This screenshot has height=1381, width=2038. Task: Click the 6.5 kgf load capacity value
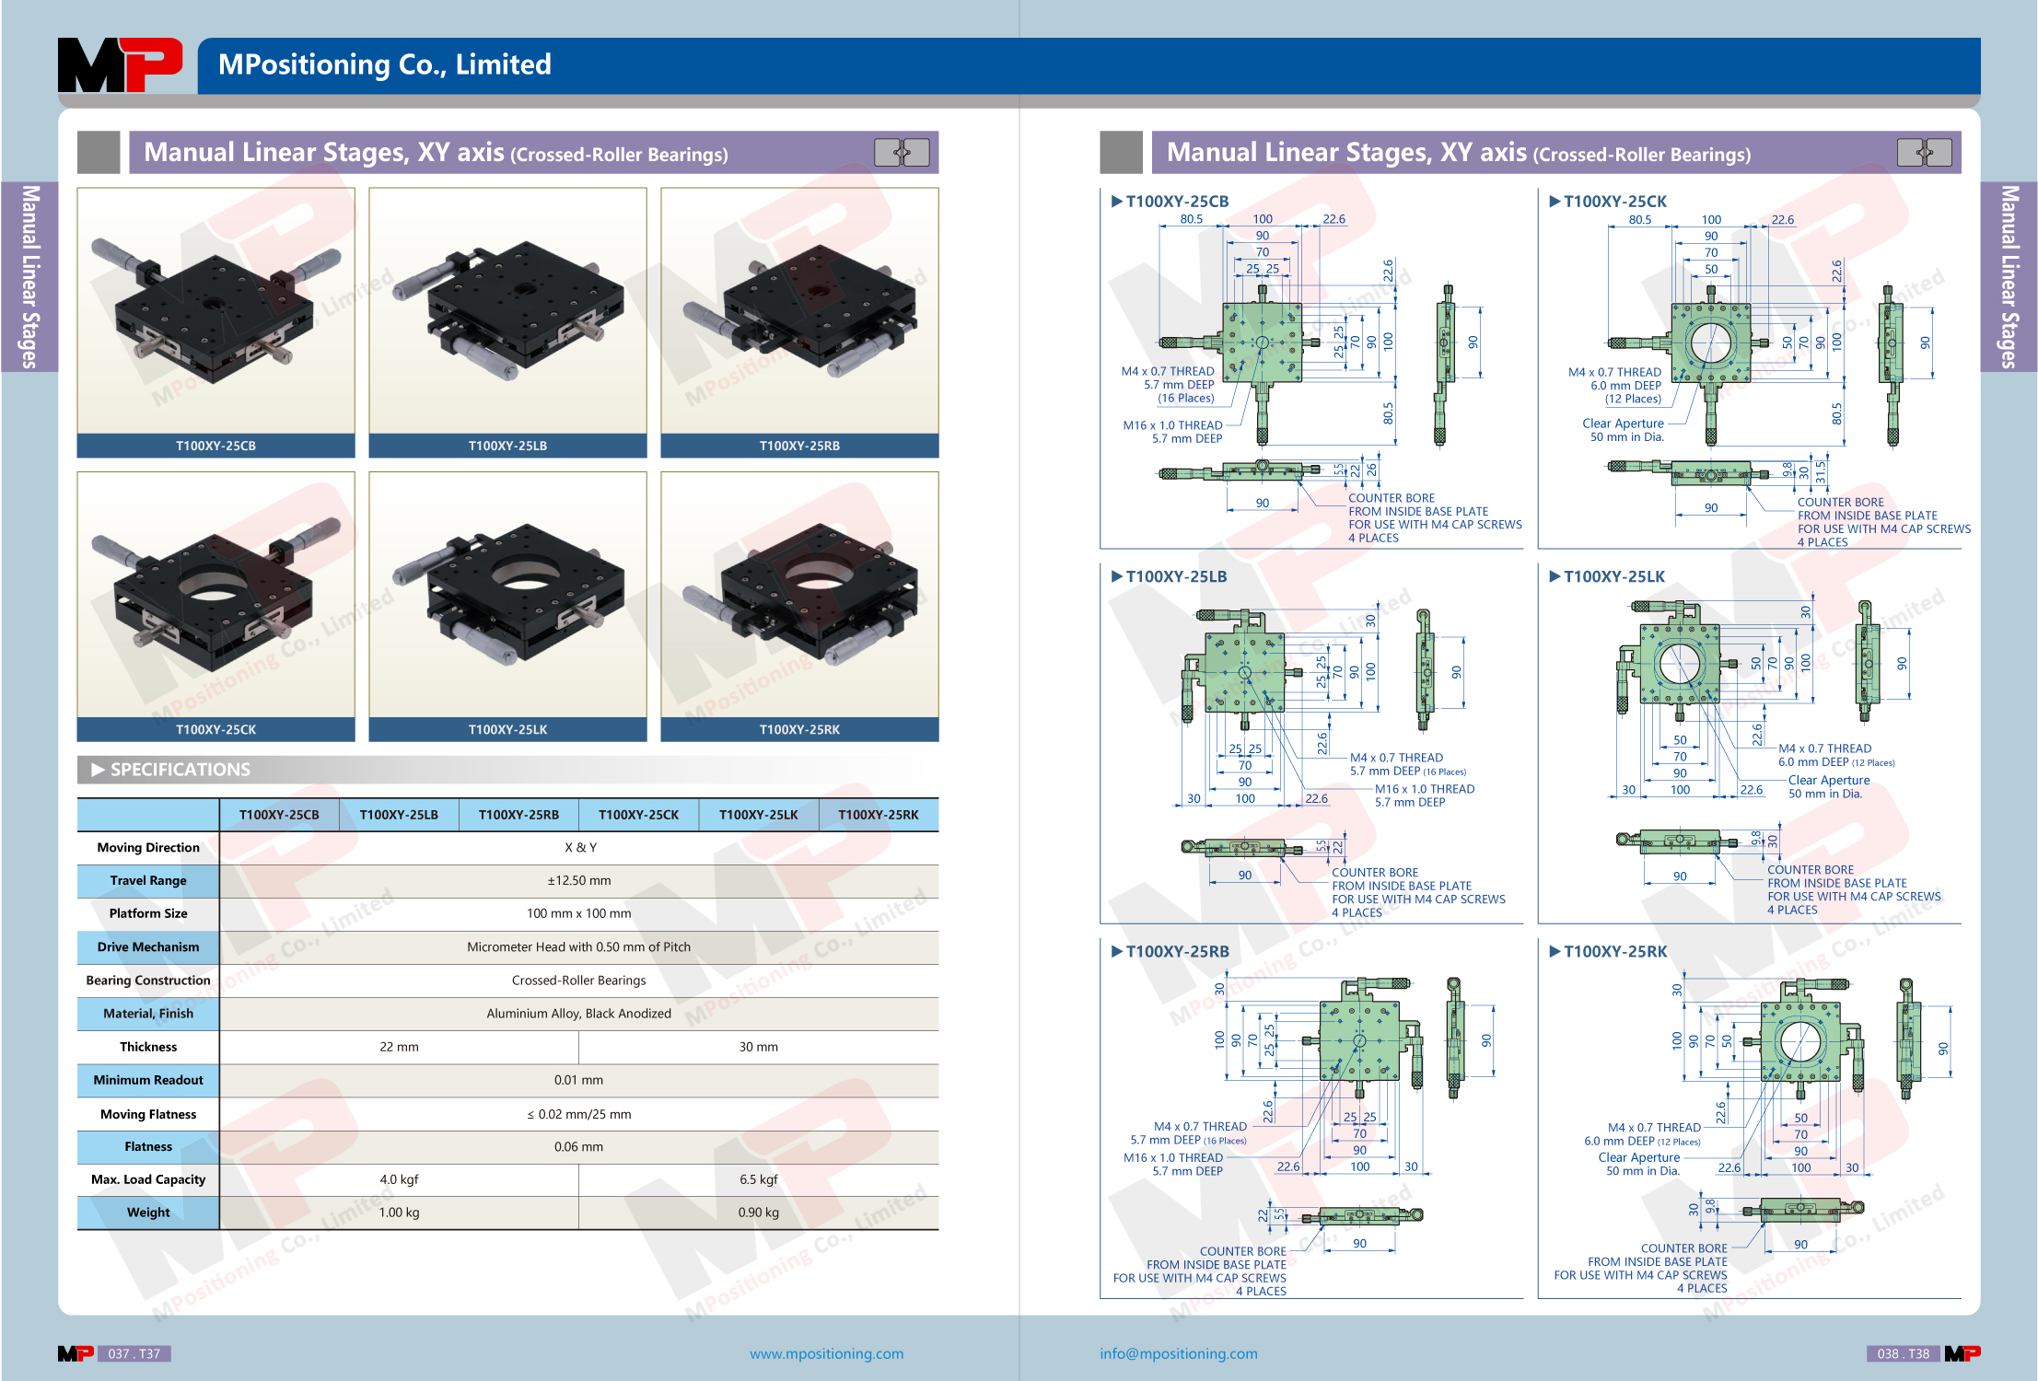(759, 1179)
